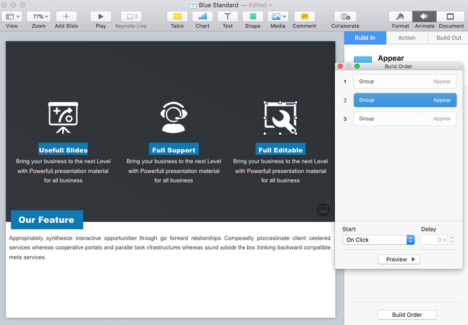Click the Build Order button

click(407, 315)
